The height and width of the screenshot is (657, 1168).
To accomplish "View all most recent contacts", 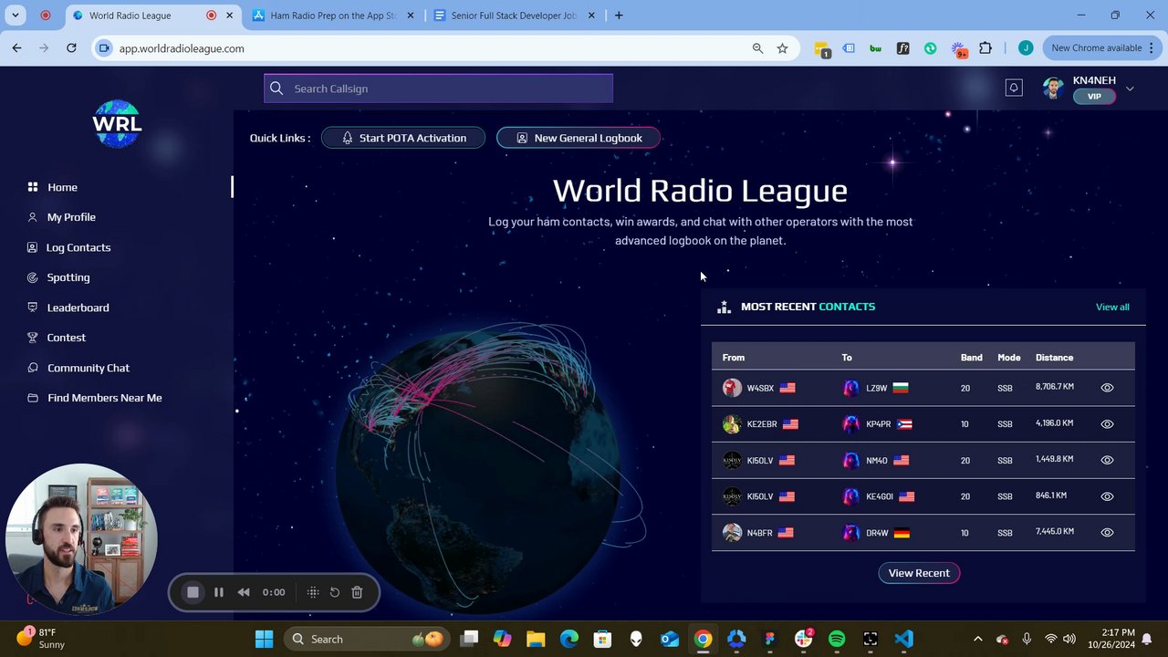I will coord(1112,307).
